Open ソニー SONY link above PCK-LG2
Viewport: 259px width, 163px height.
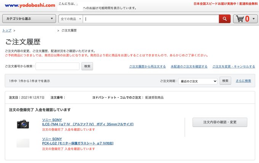[52, 139]
